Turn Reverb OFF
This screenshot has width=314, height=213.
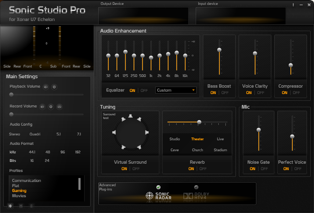click(x=203, y=169)
